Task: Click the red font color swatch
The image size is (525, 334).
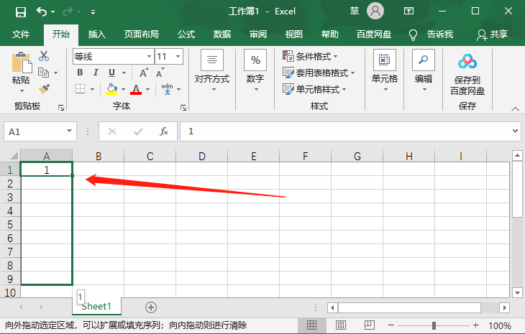Action: [x=136, y=89]
